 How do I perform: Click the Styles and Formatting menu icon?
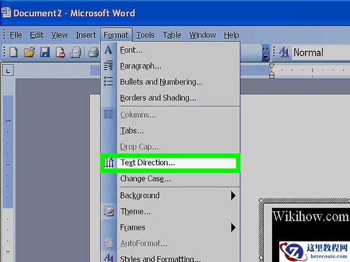pyautogui.click(x=109, y=258)
